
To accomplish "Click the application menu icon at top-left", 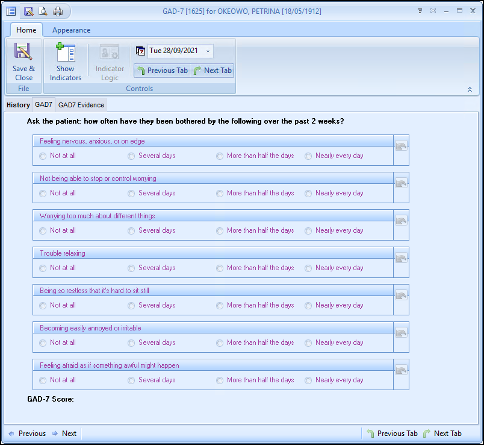I will (x=11, y=11).
